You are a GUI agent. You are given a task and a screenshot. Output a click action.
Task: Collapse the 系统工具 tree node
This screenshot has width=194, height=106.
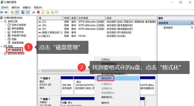point(2,22)
